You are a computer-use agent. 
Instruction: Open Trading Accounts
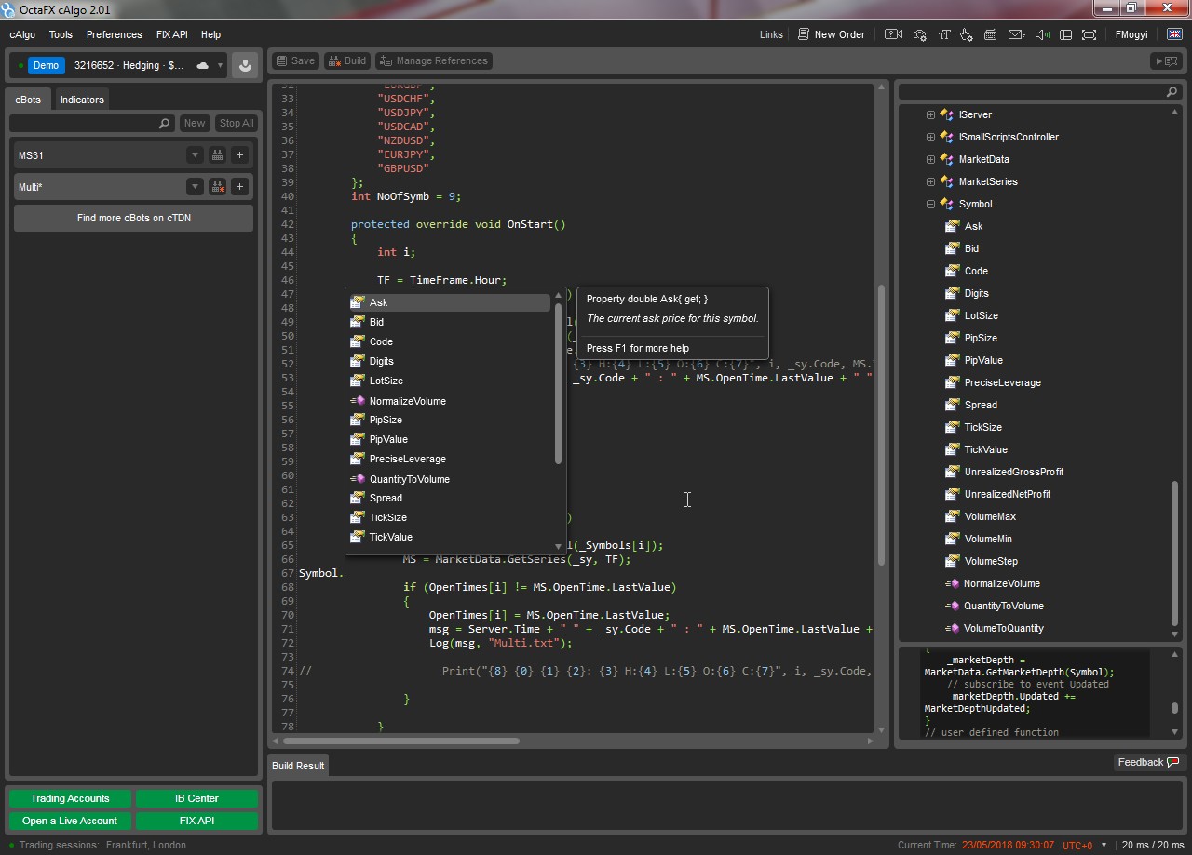pos(70,798)
